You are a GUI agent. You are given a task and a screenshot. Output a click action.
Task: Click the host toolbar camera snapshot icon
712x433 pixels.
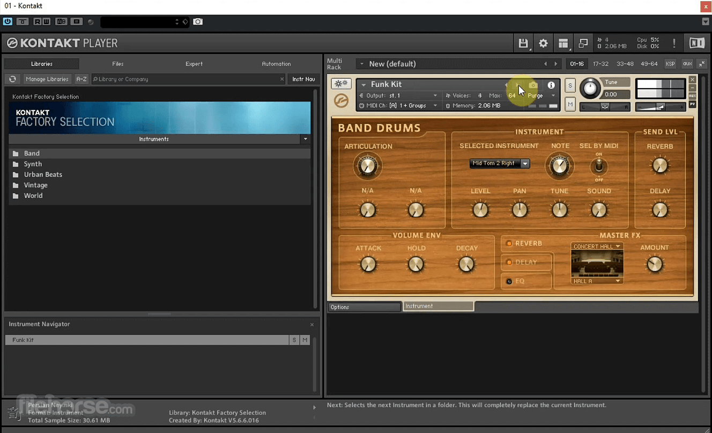click(198, 21)
